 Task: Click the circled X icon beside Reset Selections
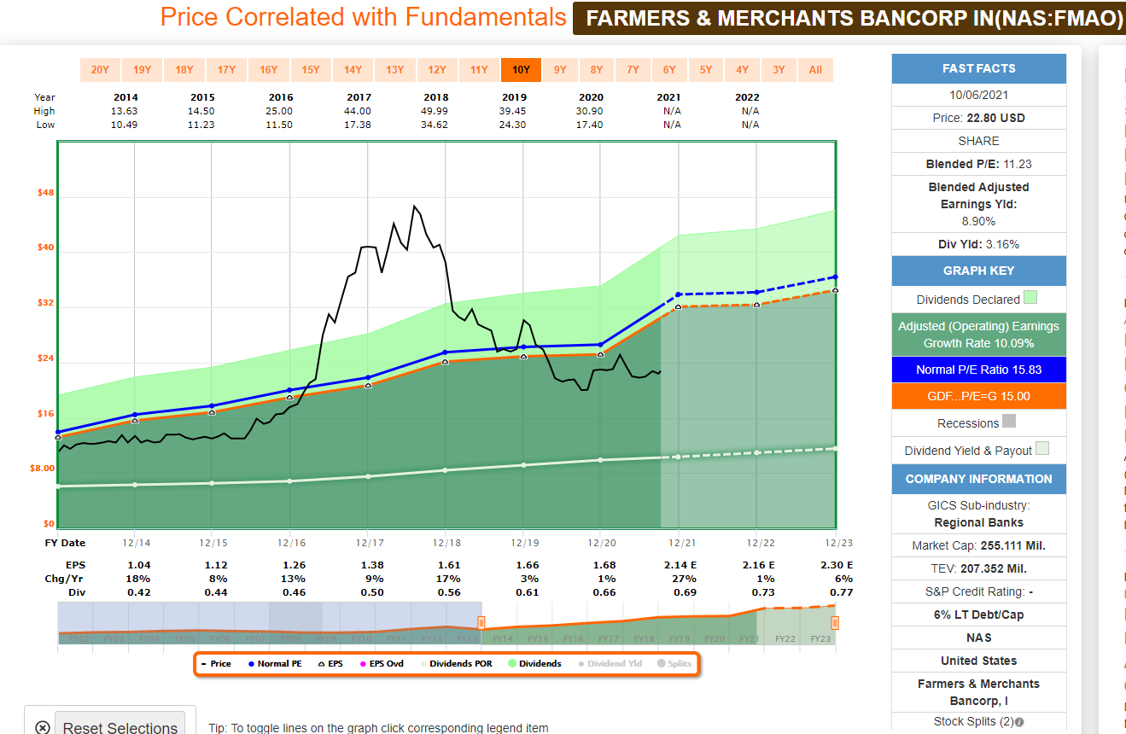coord(43,727)
